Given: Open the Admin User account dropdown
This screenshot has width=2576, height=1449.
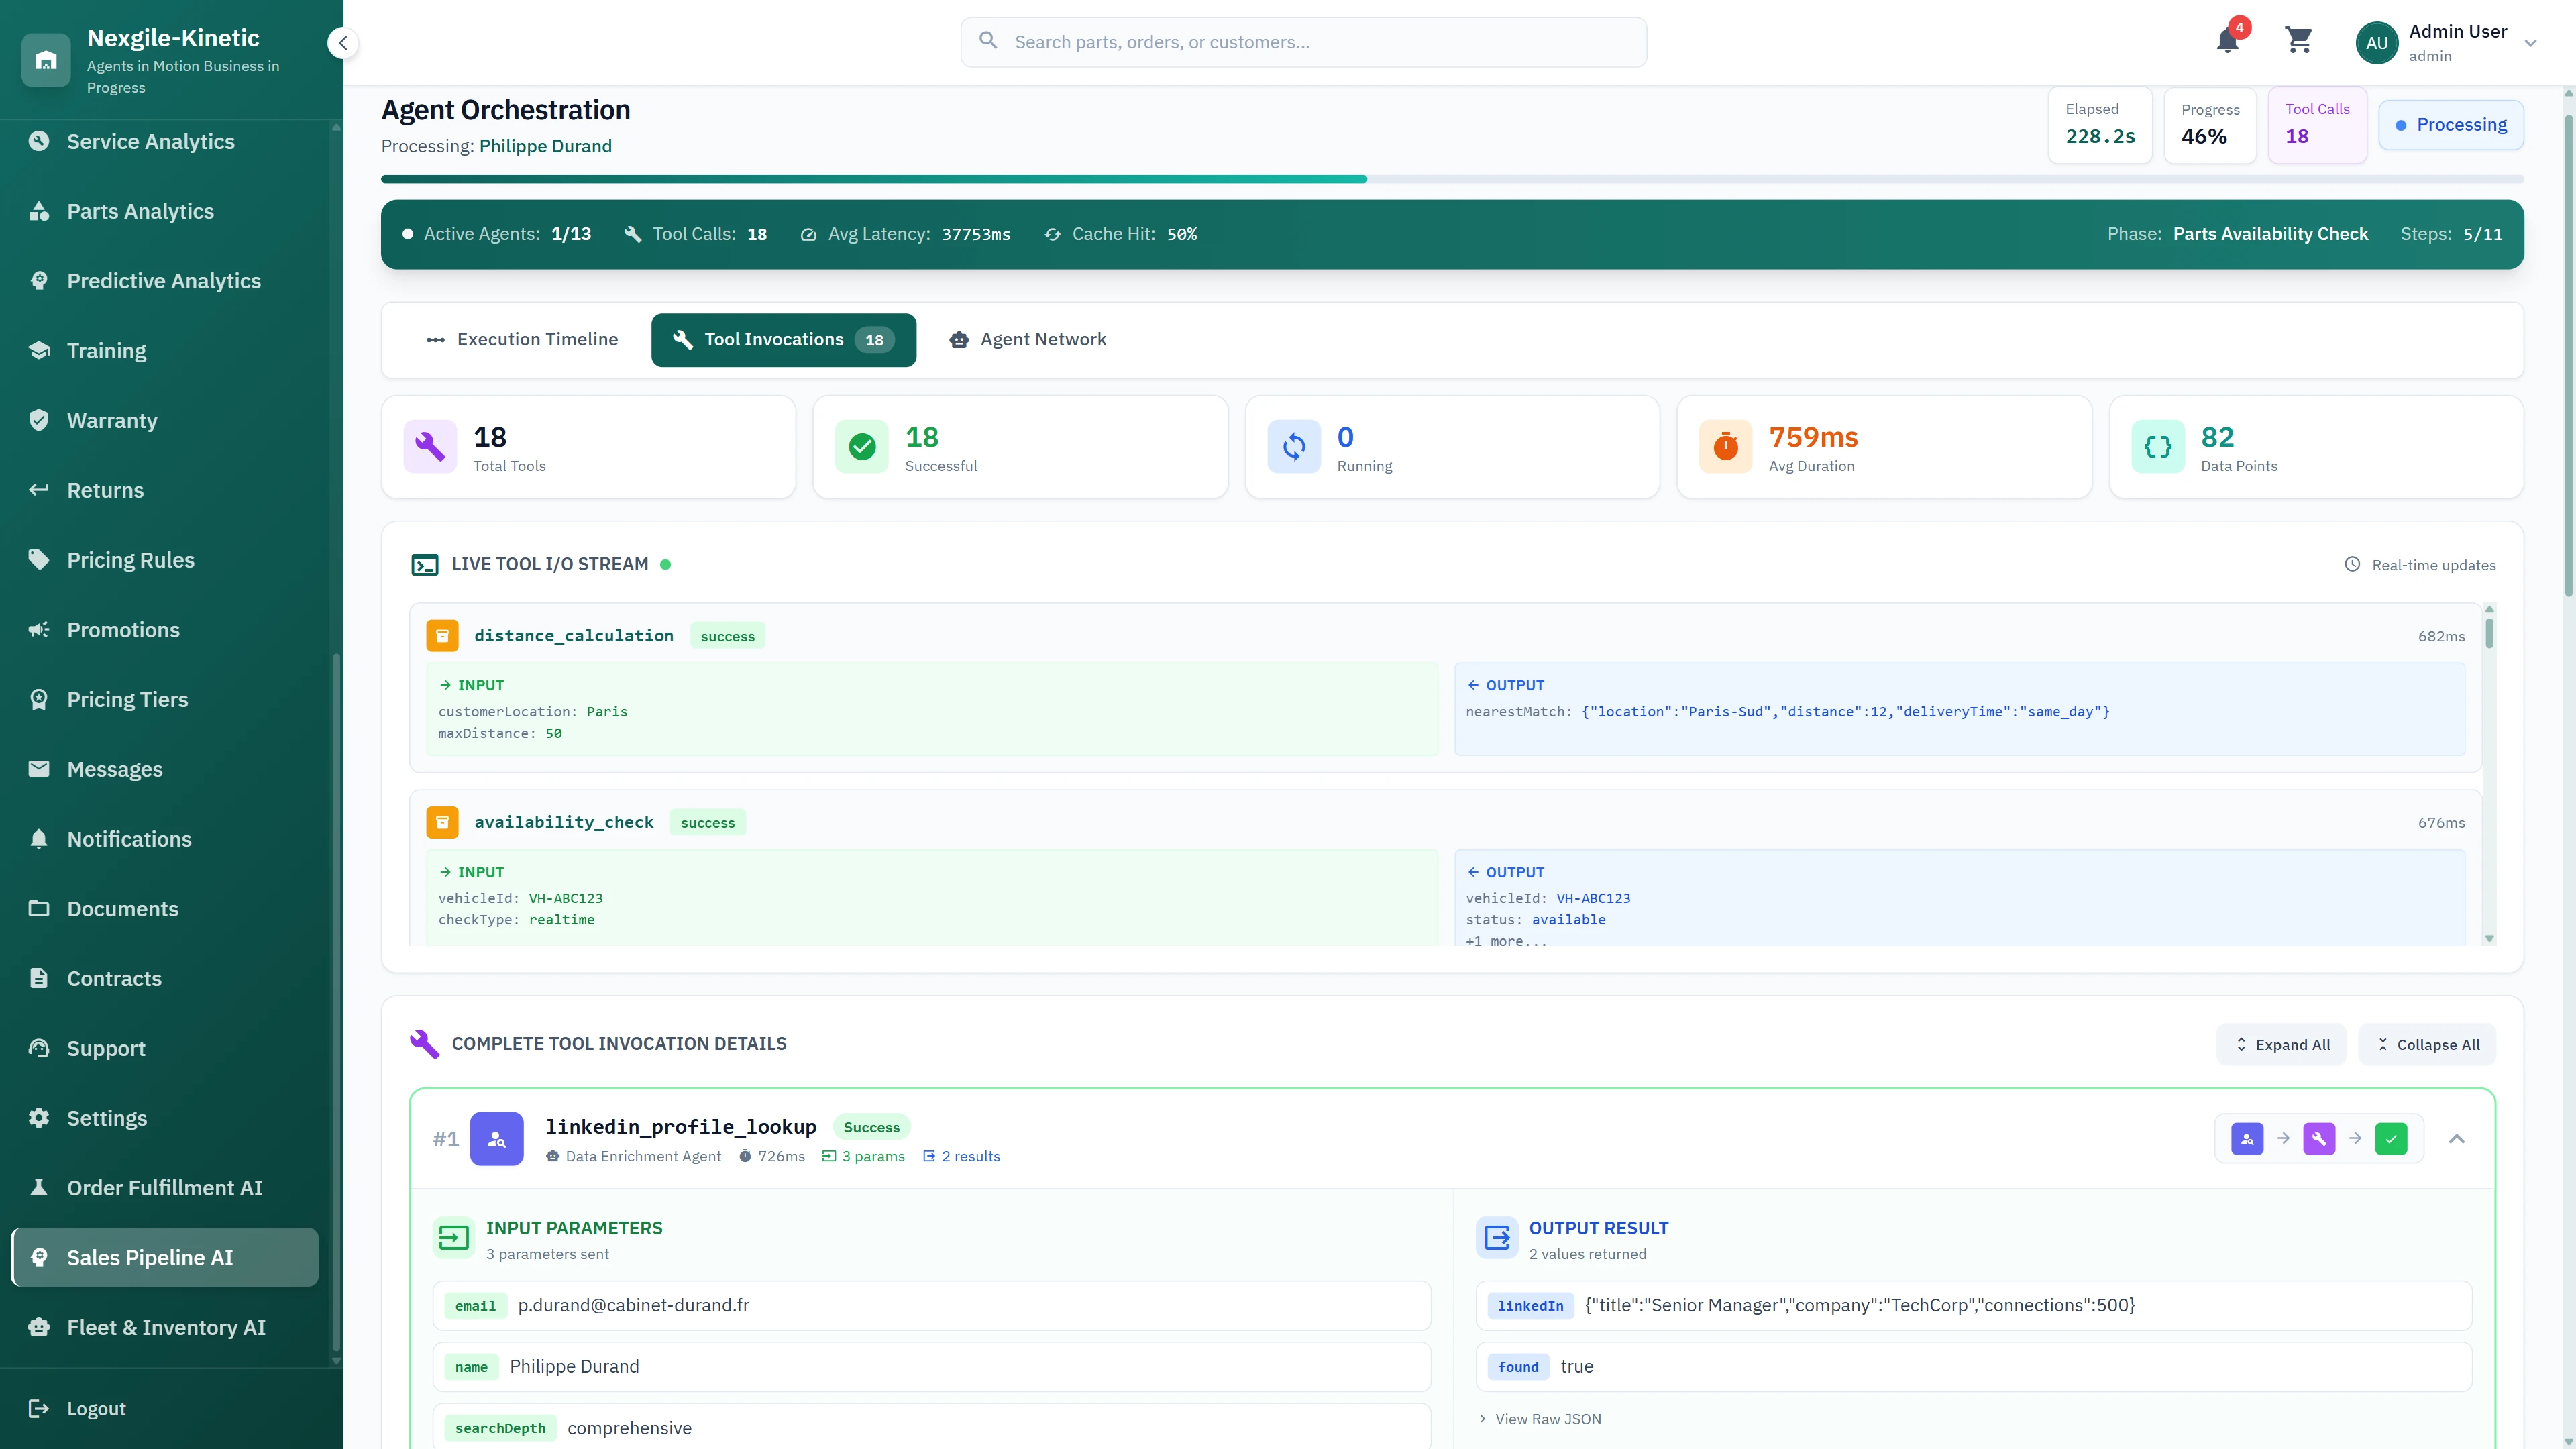Looking at the screenshot, I should tap(2530, 43).
